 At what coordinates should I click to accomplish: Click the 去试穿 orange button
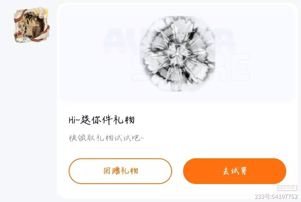click(235, 171)
